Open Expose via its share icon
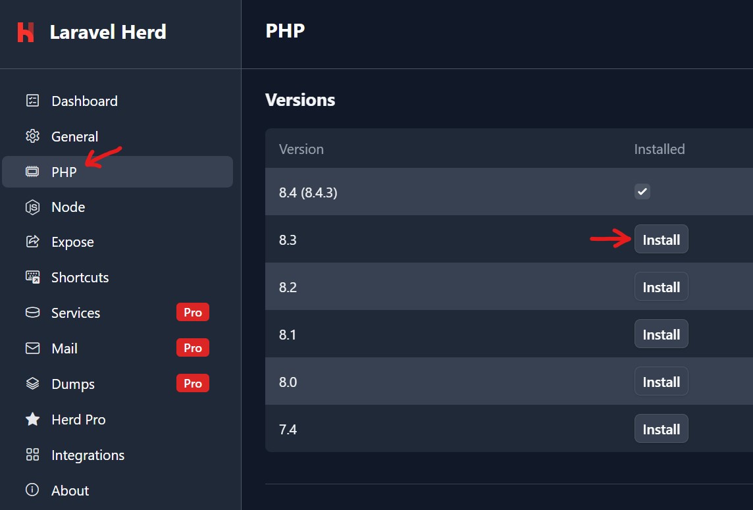 32,242
